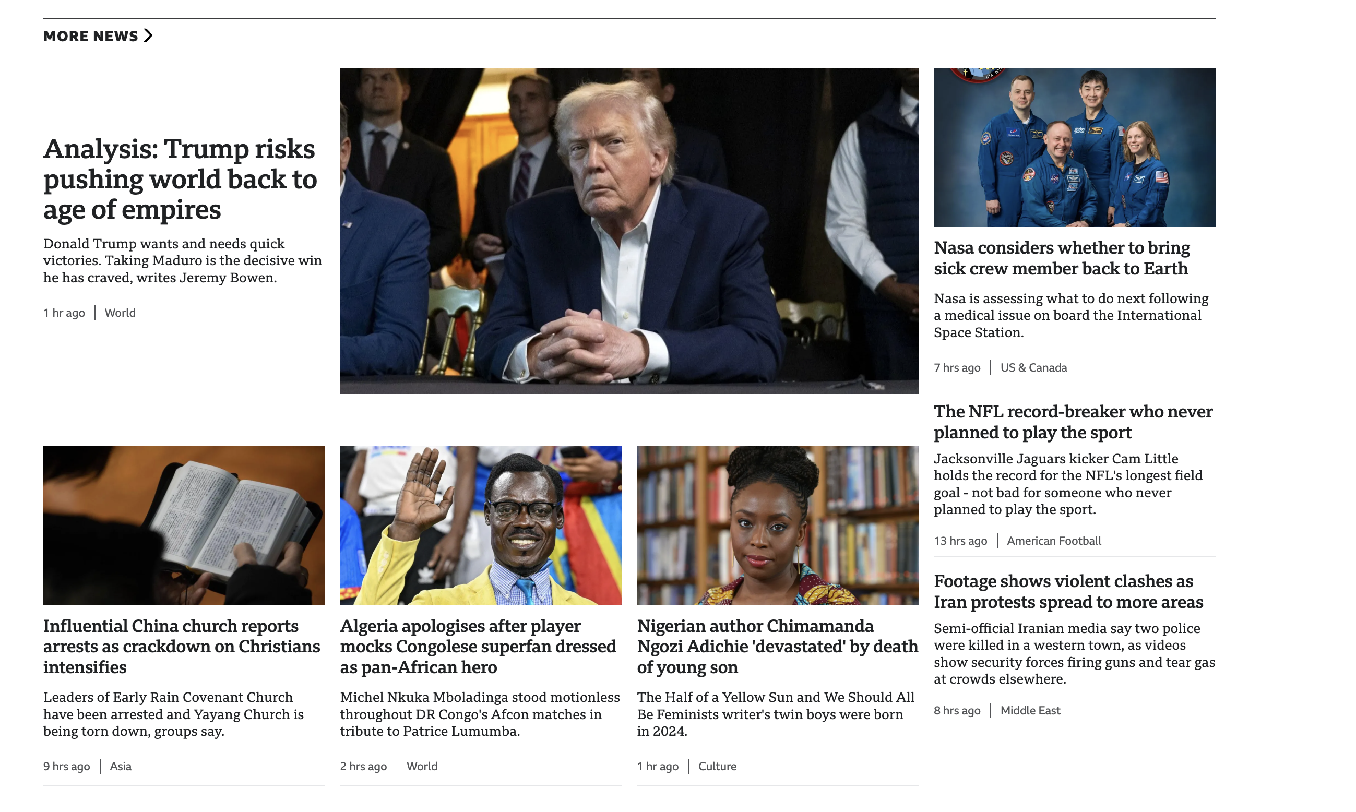The height and width of the screenshot is (812, 1356).
Task: Open the Nigerian author Adichie headline
Action: pos(777,646)
